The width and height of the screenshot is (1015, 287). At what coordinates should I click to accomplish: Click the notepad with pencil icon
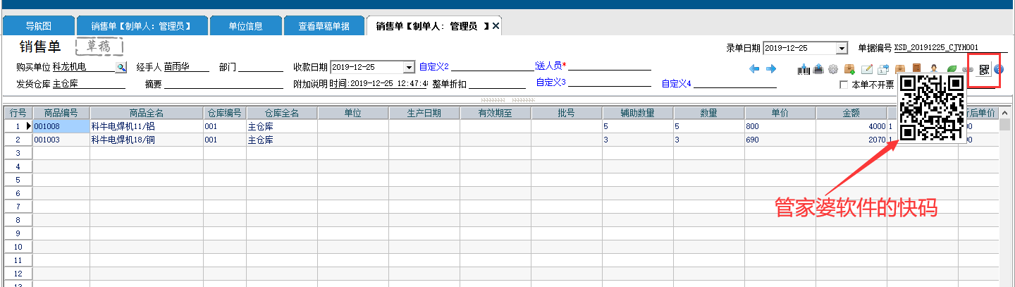867,69
